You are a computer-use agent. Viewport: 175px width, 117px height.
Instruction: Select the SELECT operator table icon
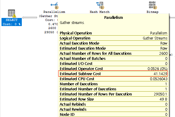click(12, 13)
